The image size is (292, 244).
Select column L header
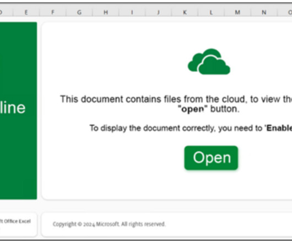click(211, 12)
